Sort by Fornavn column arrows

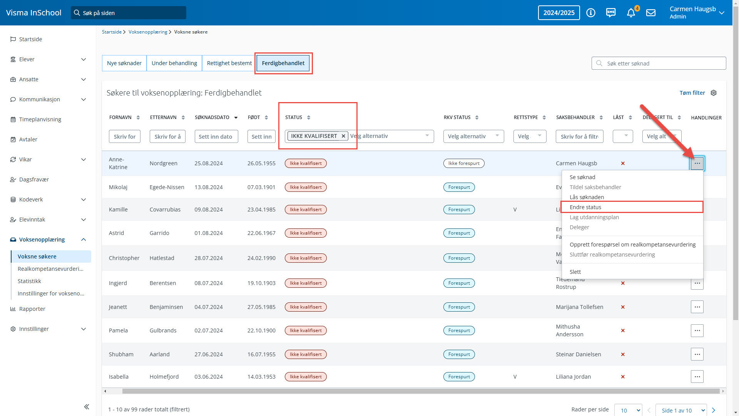point(138,117)
